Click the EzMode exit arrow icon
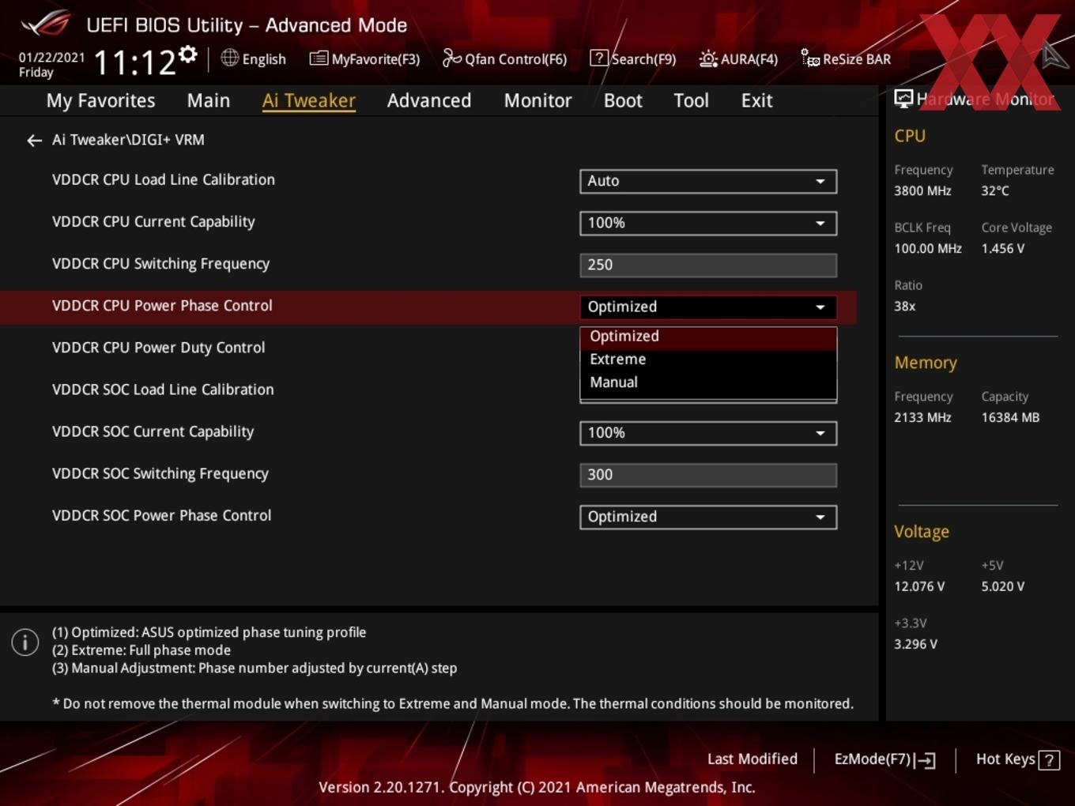Screen dimensions: 1075x806 click(925, 760)
